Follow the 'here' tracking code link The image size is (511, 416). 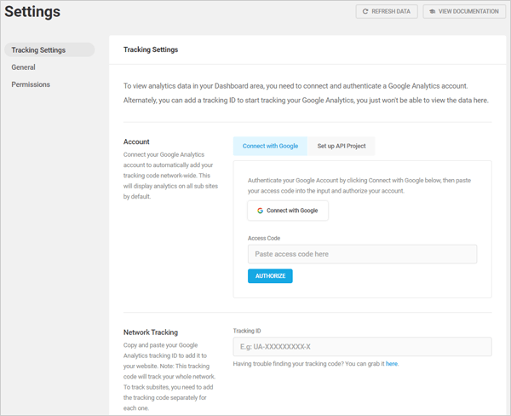tap(392, 364)
